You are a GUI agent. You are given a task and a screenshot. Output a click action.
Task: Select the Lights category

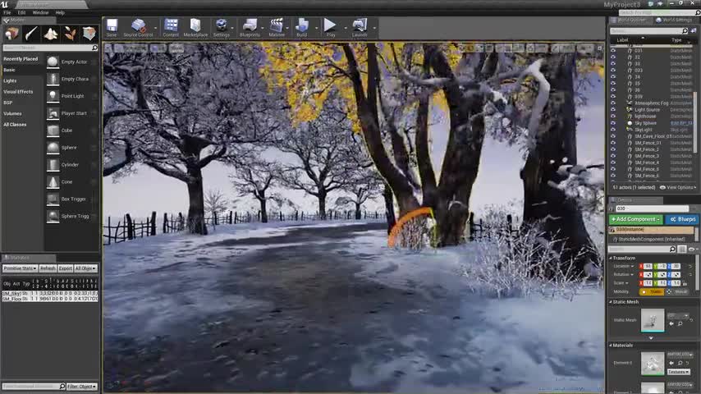click(x=10, y=81)
